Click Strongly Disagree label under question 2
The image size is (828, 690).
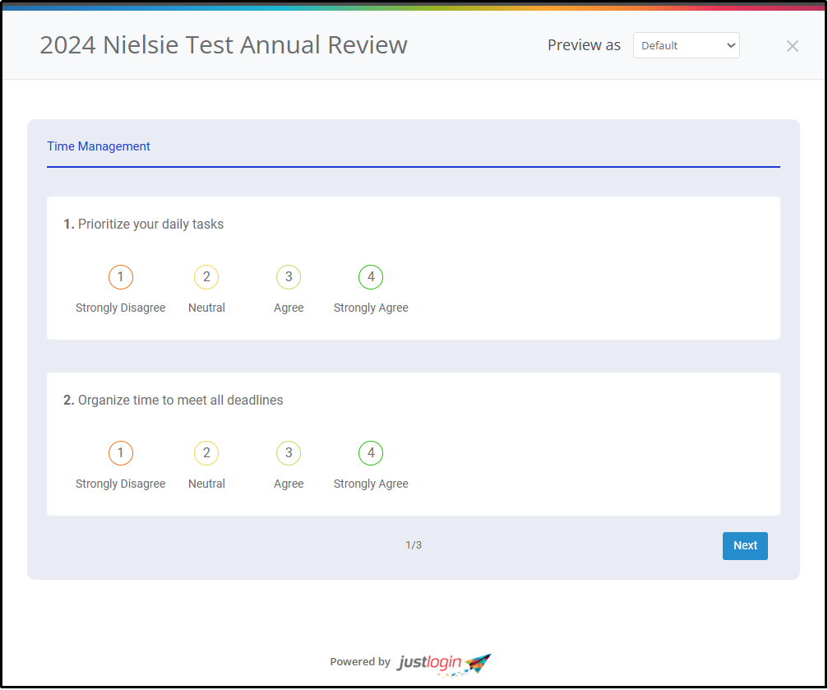pos(120,484)
